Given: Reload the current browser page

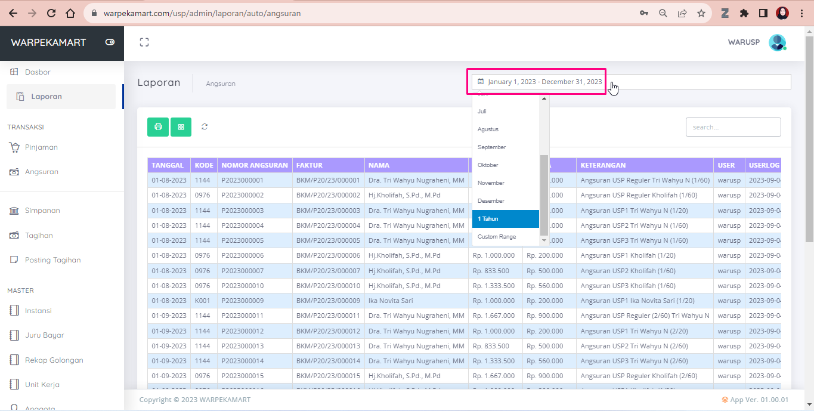Looking at the screenshot, I should [51, 13].
